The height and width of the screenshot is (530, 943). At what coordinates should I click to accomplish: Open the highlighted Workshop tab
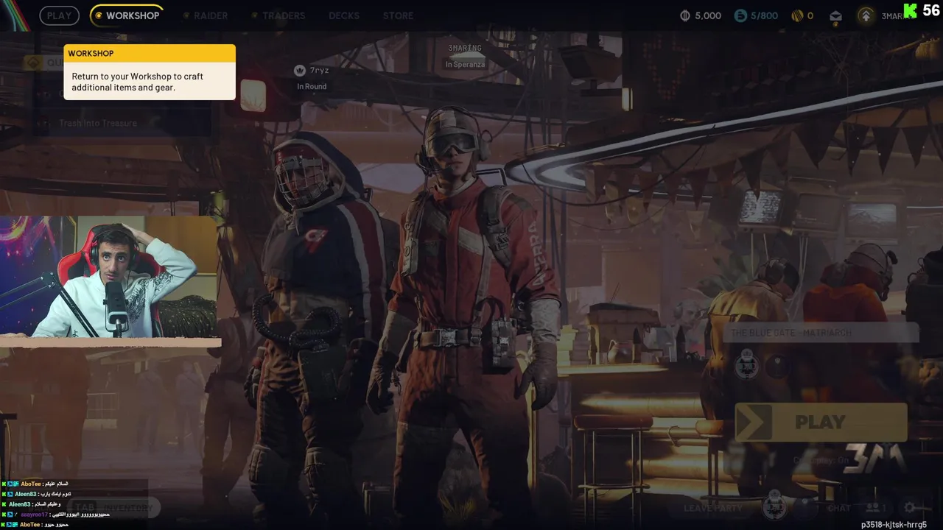point(127,15)
